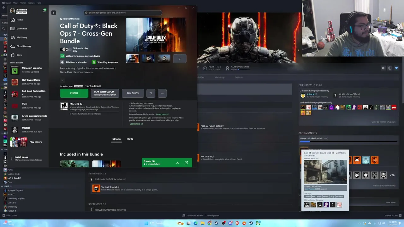Screen dimensions: 404x227
Task: Open My Library in Xbox sidebar
Action: tap(22, 37)
